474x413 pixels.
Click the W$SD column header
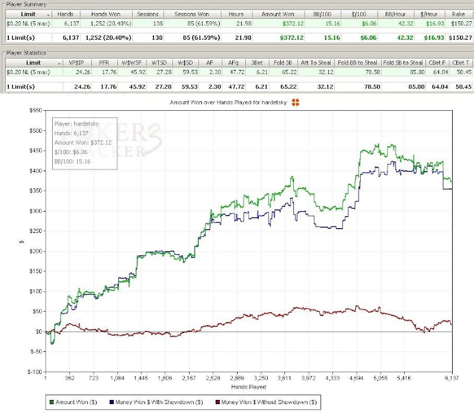(185, 63)
